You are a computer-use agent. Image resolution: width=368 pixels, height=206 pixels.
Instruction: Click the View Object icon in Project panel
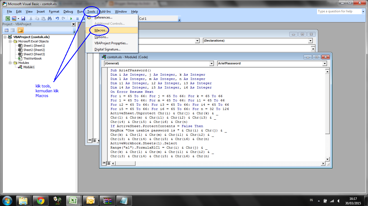[x=13, y=30]
